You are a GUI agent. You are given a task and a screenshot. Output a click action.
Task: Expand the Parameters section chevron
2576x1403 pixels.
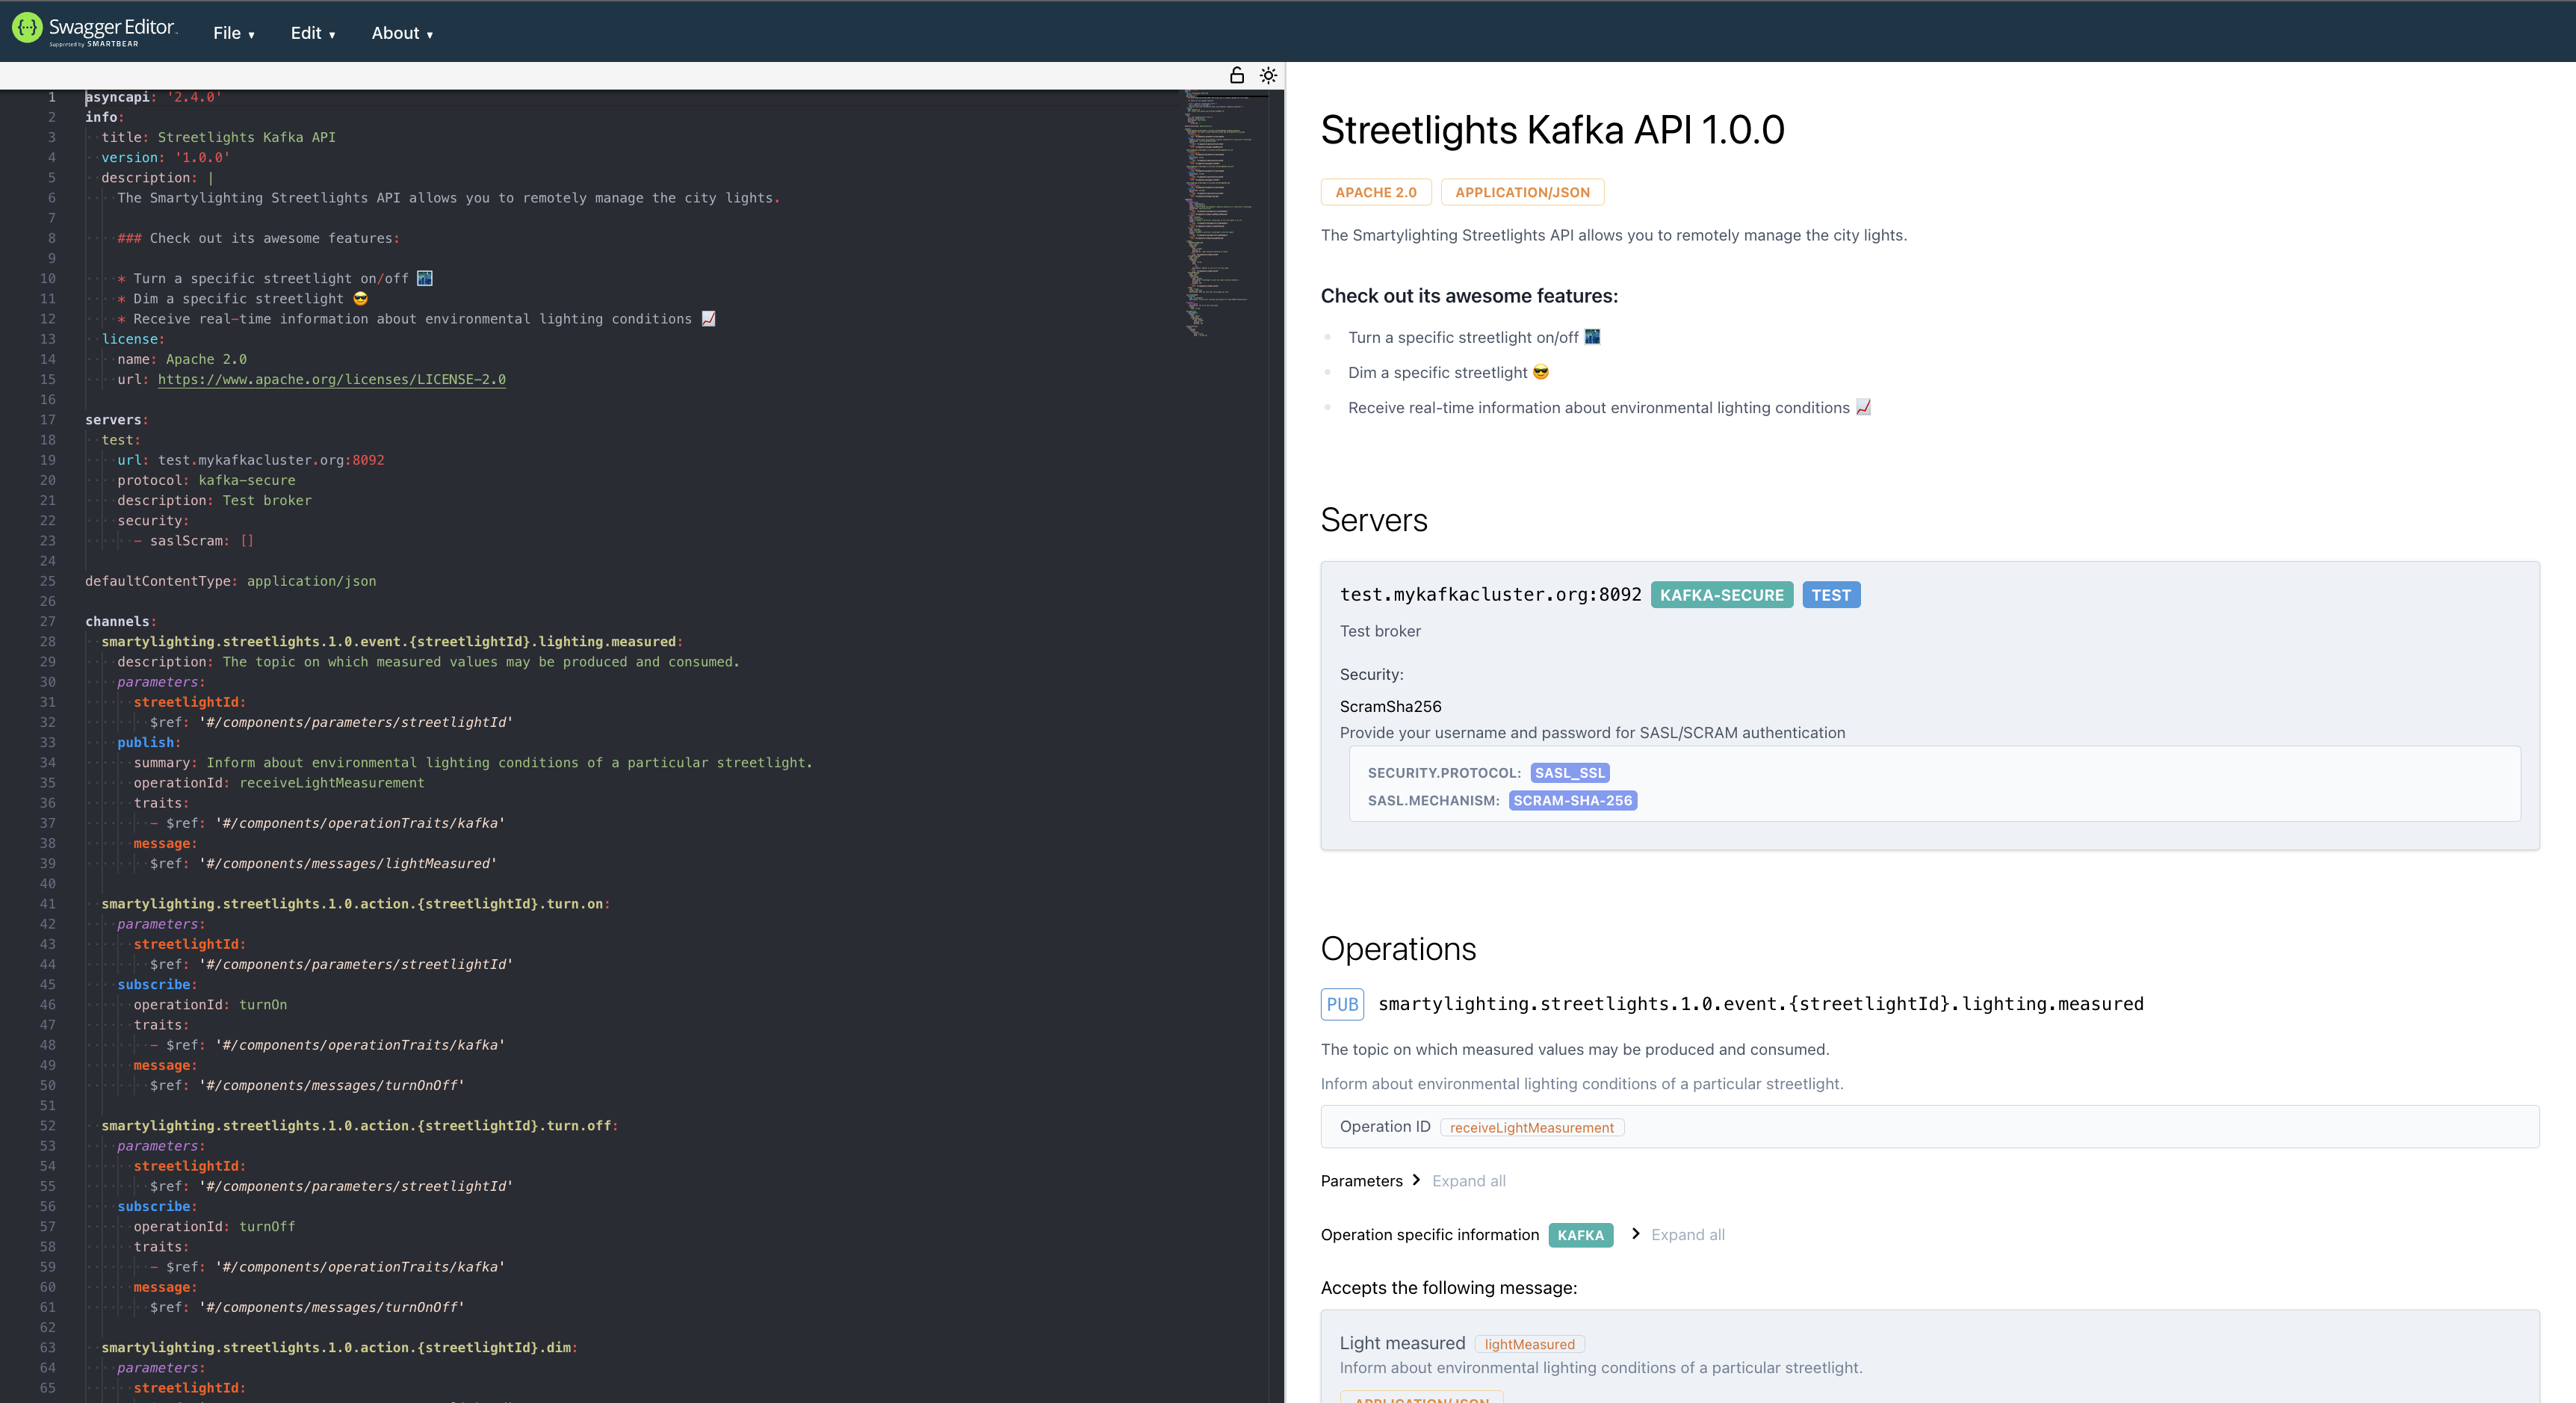1417,1181
